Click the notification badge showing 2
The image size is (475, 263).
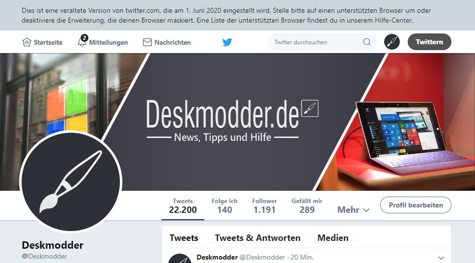click(84, 38)
